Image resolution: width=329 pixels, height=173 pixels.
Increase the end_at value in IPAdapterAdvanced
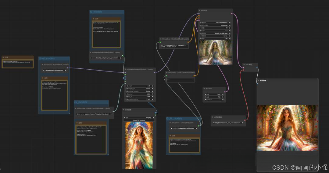pyautogui.click(x=153, y=97)
